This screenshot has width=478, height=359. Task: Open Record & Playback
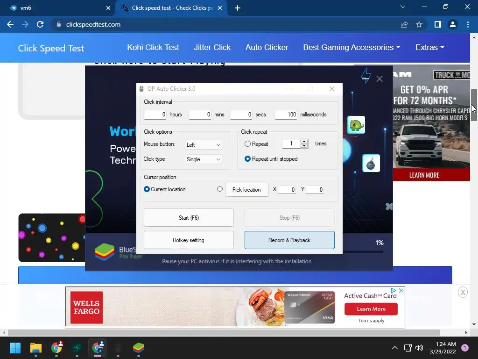click(x=289, y=240)
